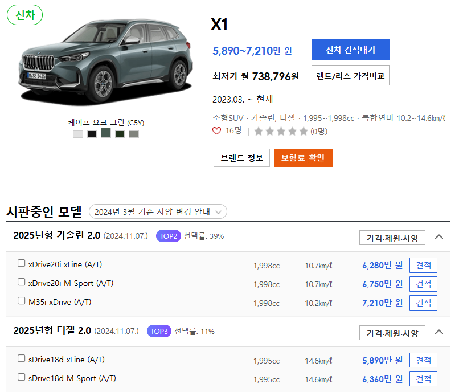Click the 신차 badge
This screenshot has height=392, width=459.
click(x=25, y=15)
